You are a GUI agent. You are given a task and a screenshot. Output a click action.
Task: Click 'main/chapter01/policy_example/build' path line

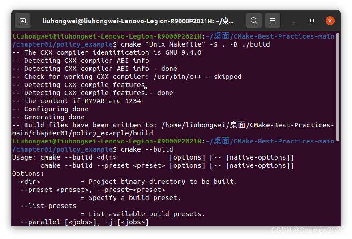82,133
